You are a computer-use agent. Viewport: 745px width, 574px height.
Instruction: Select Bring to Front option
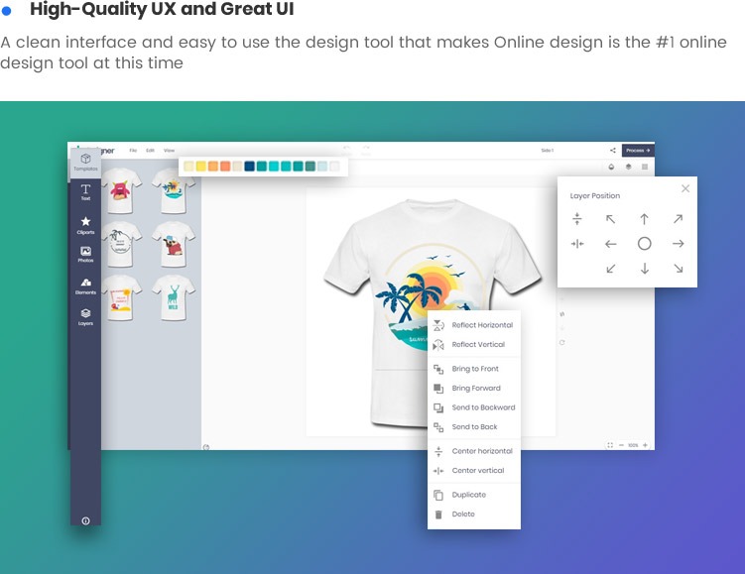[475, 369]
